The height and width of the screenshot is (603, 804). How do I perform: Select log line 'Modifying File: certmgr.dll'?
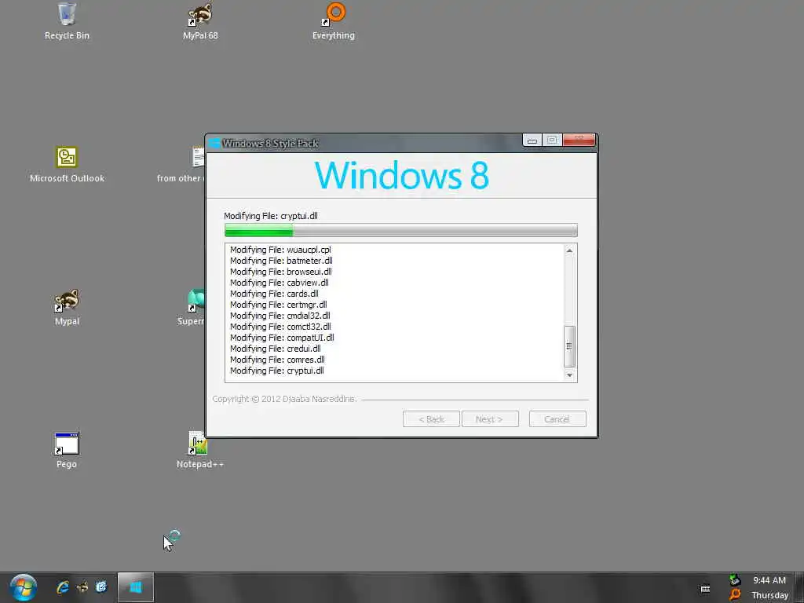[279, 305]
